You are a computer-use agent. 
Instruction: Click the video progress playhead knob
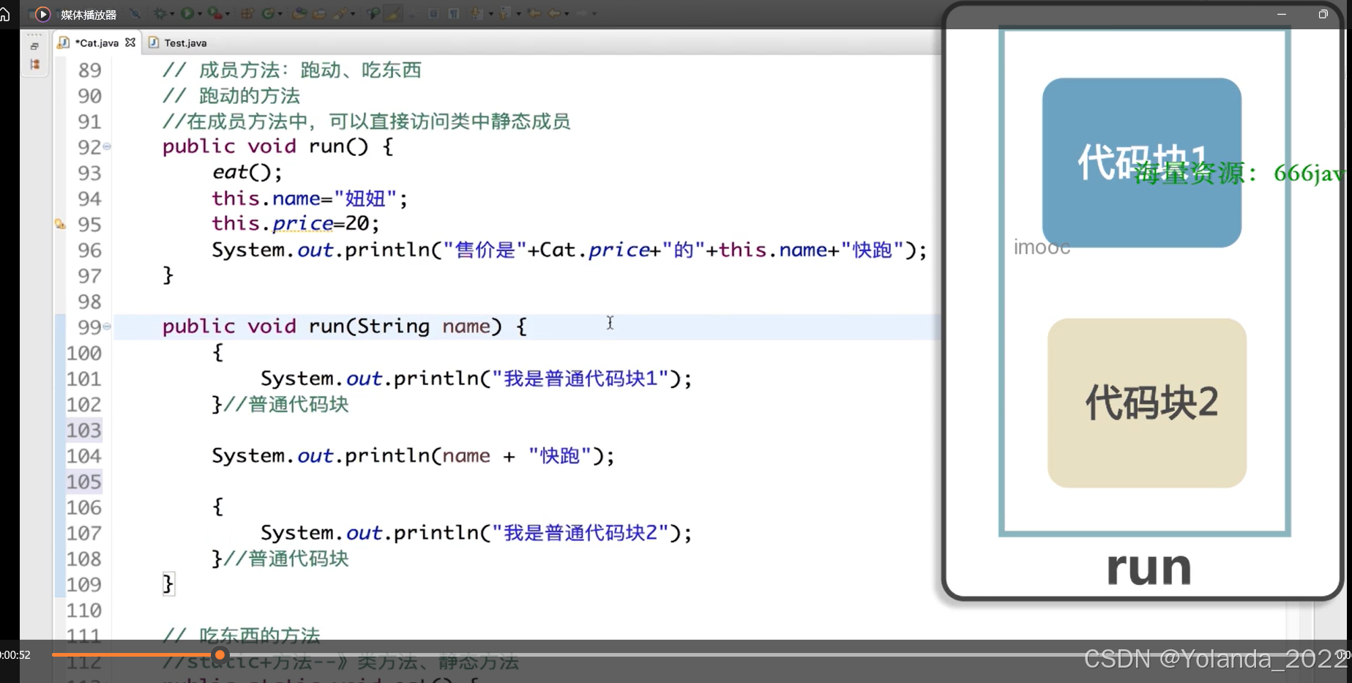pos(220,654)
